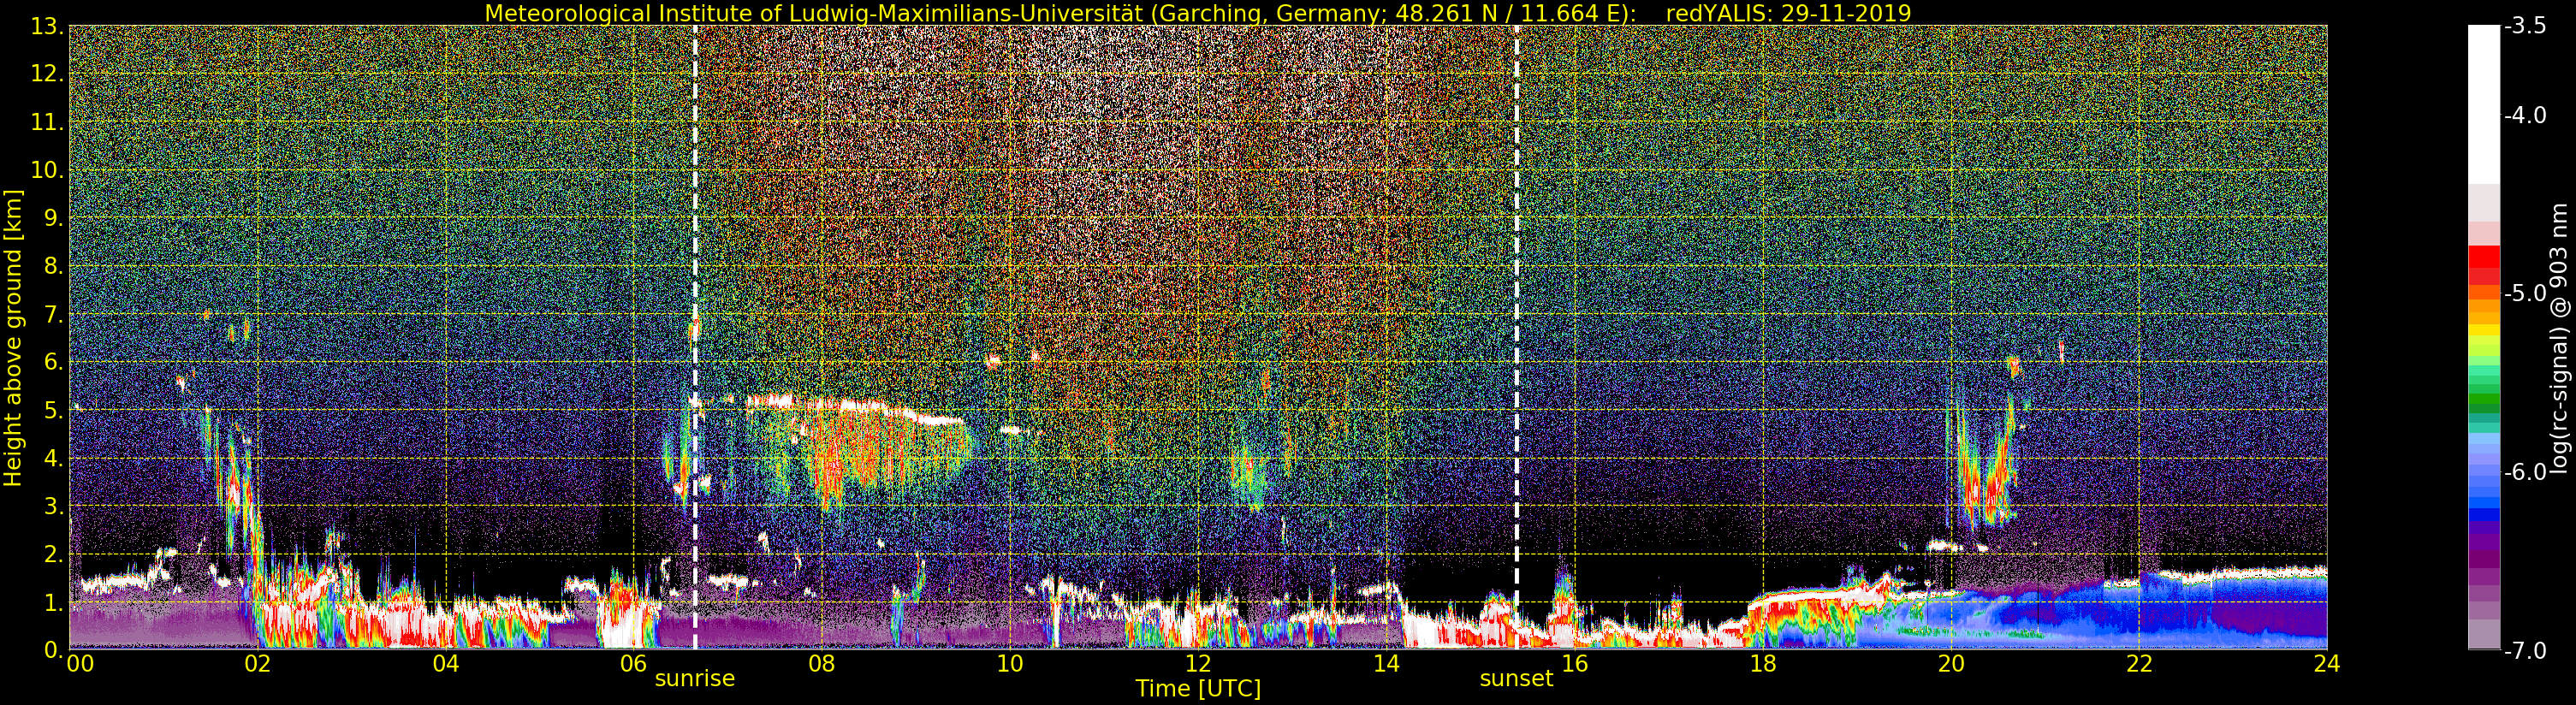
Task: Click the "04" time axis tick label
Action: click(x=446, y=664)
